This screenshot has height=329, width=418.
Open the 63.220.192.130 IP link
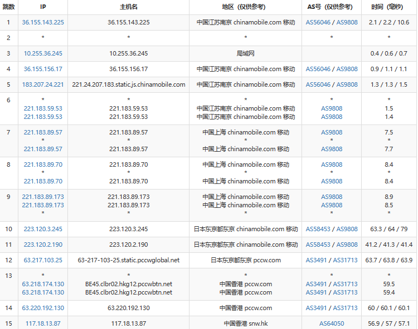click(x=43, y=308)
